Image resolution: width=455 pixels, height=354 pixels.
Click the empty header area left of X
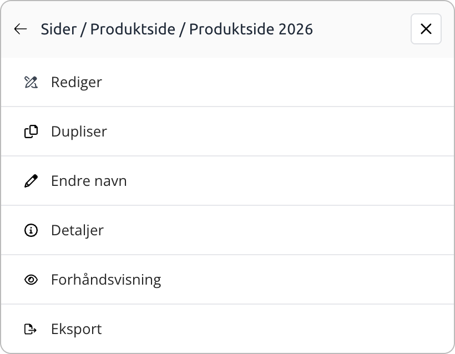click(361, 29)
